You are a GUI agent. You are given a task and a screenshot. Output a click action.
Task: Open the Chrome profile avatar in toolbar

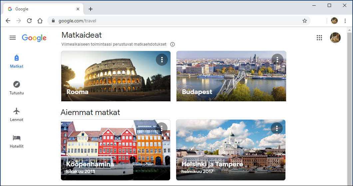[334, 21]
